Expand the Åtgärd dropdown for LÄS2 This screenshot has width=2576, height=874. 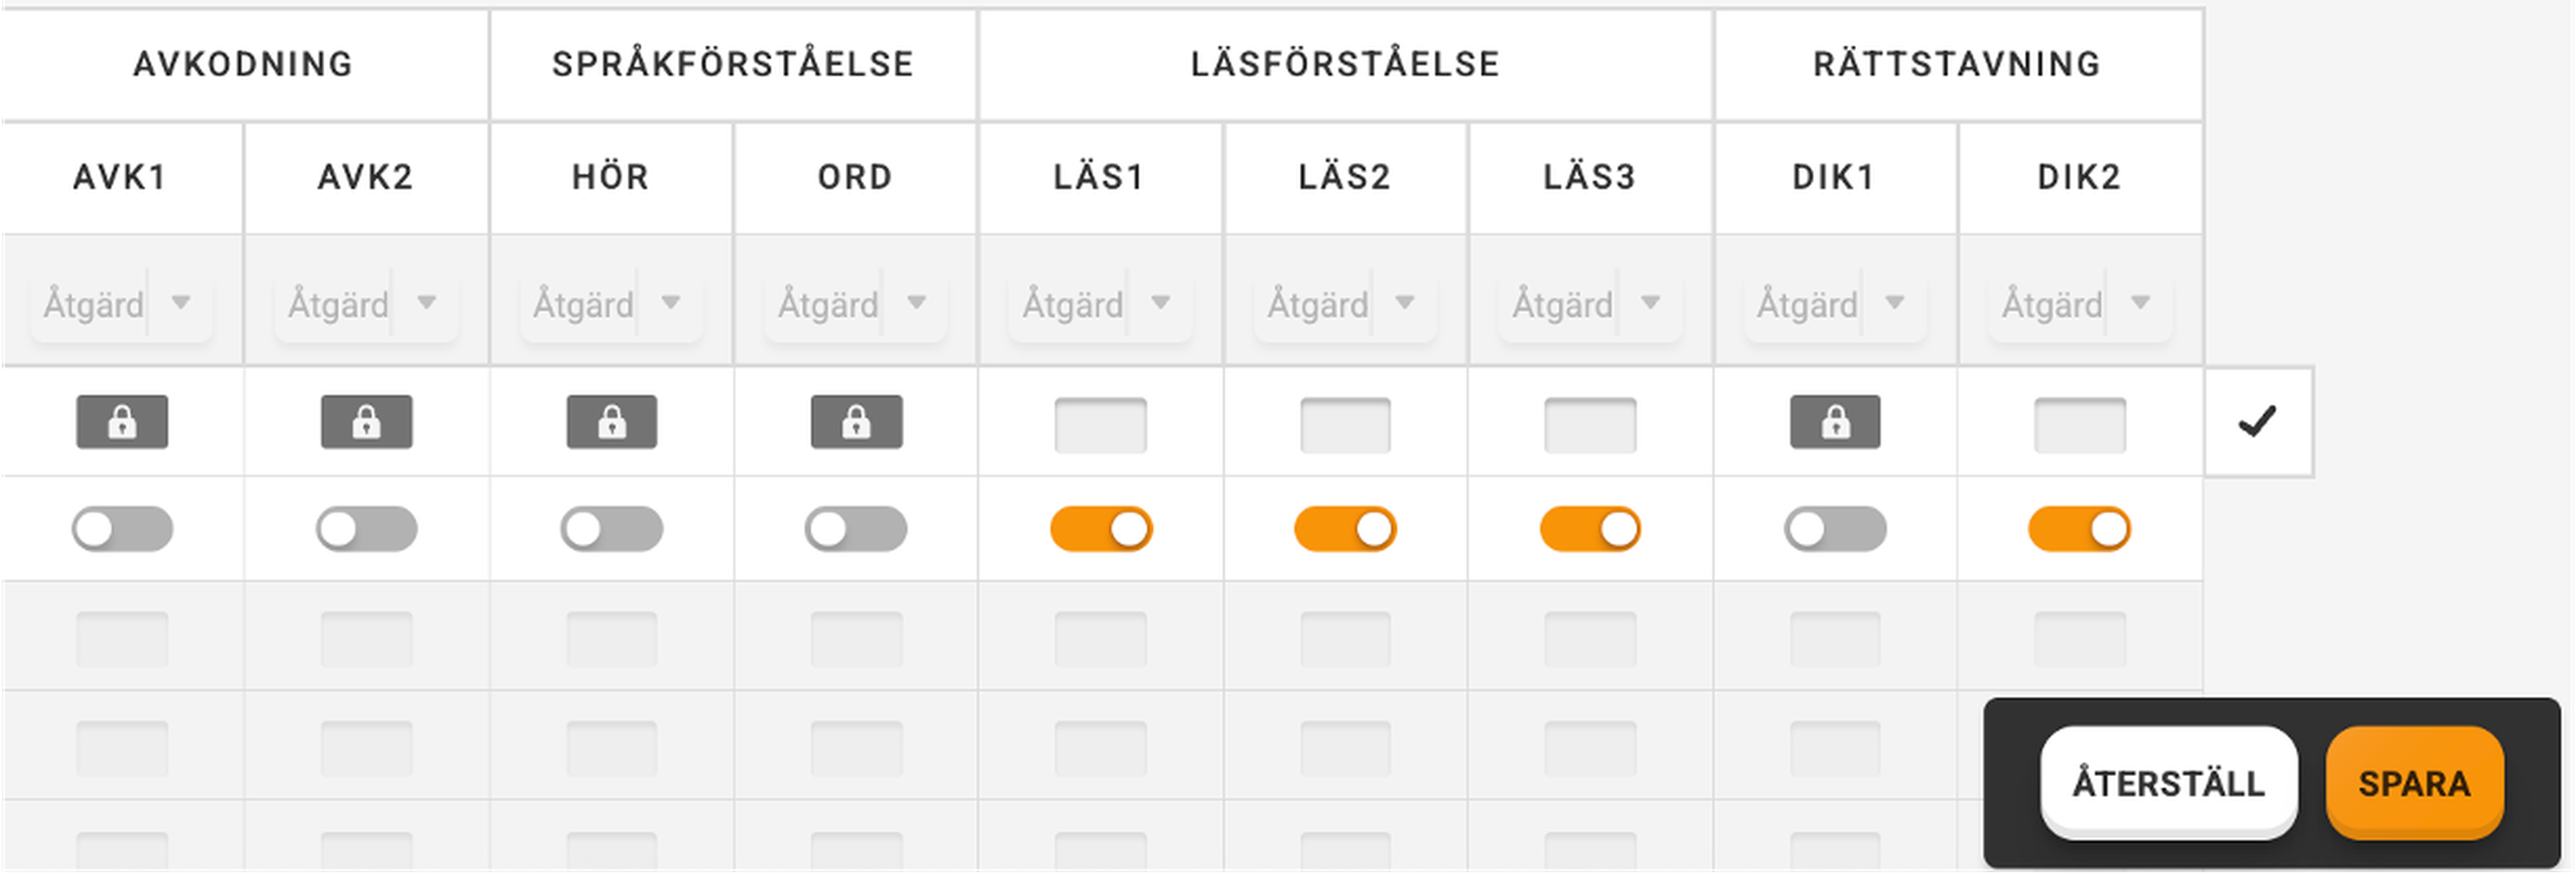[1344, 303]
